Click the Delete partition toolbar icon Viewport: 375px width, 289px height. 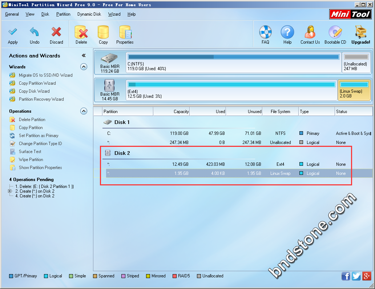pyautogui.click(x=81, y=35)
